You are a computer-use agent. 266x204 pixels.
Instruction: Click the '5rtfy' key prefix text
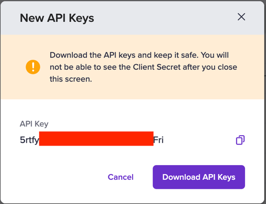(x=29, y=140)
